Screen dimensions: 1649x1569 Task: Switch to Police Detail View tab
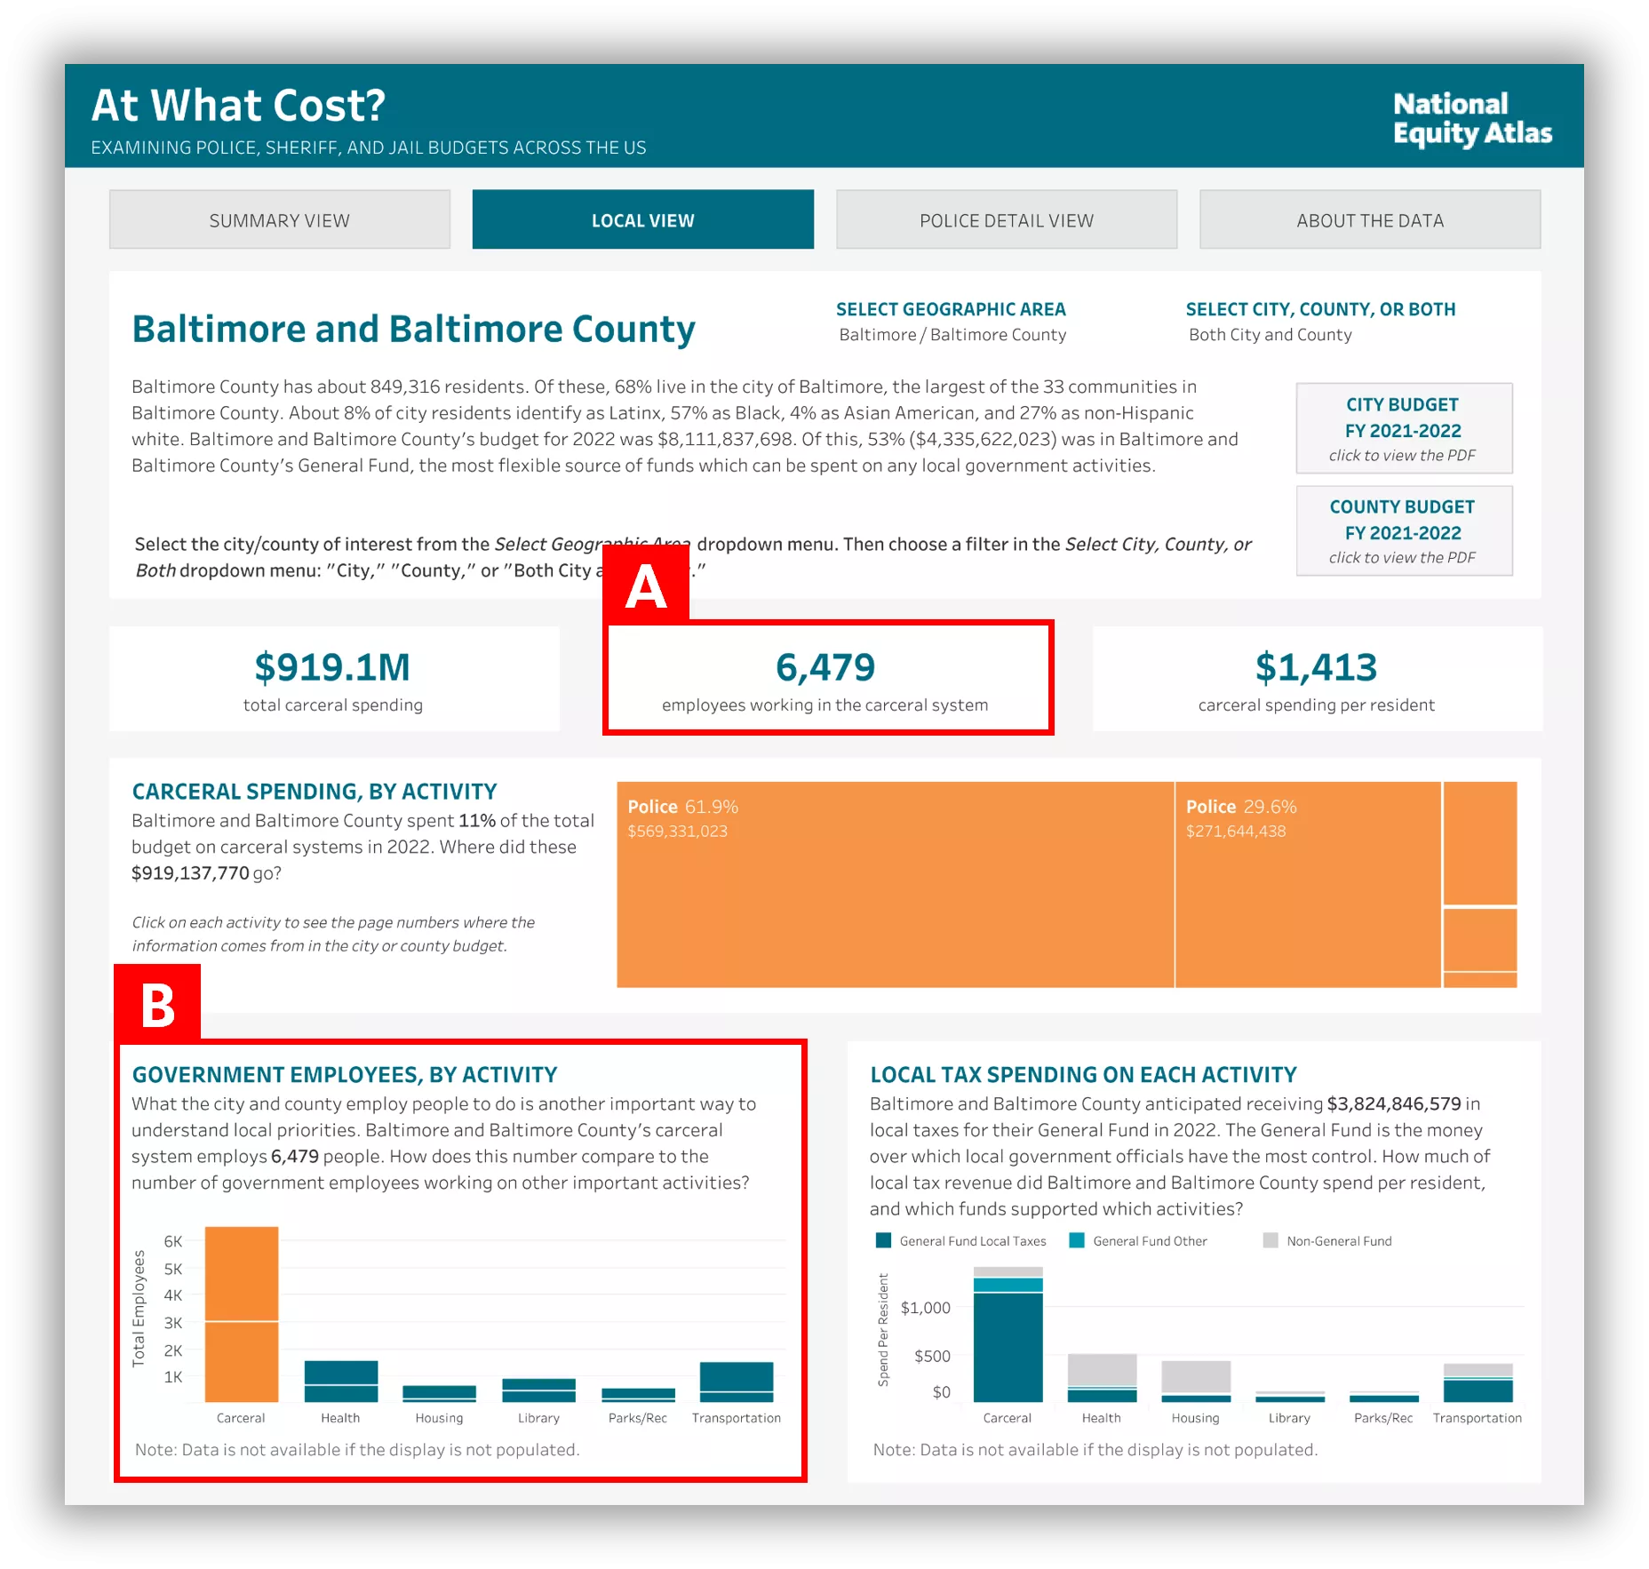pyautogui.click(x=1006, y=219)
